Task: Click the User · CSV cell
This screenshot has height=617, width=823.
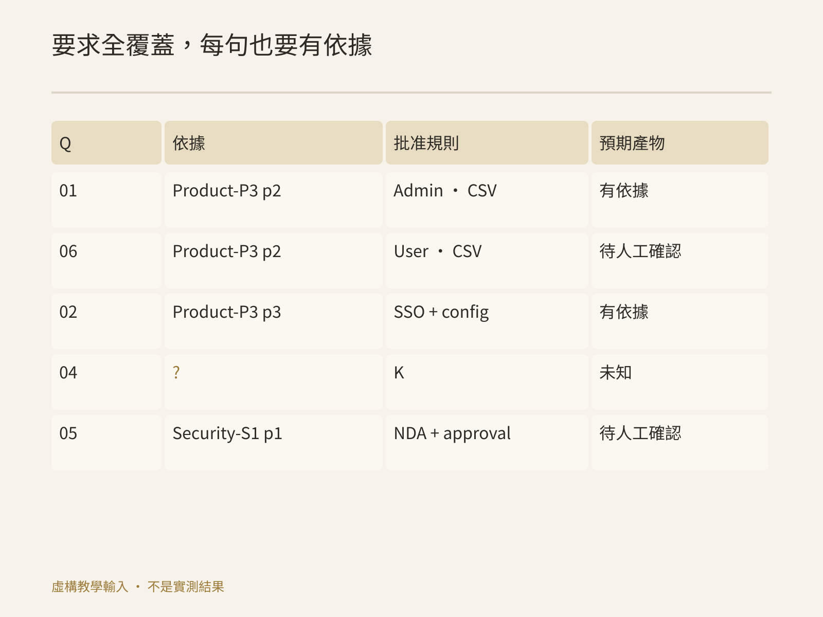Action: pos(487,261)
